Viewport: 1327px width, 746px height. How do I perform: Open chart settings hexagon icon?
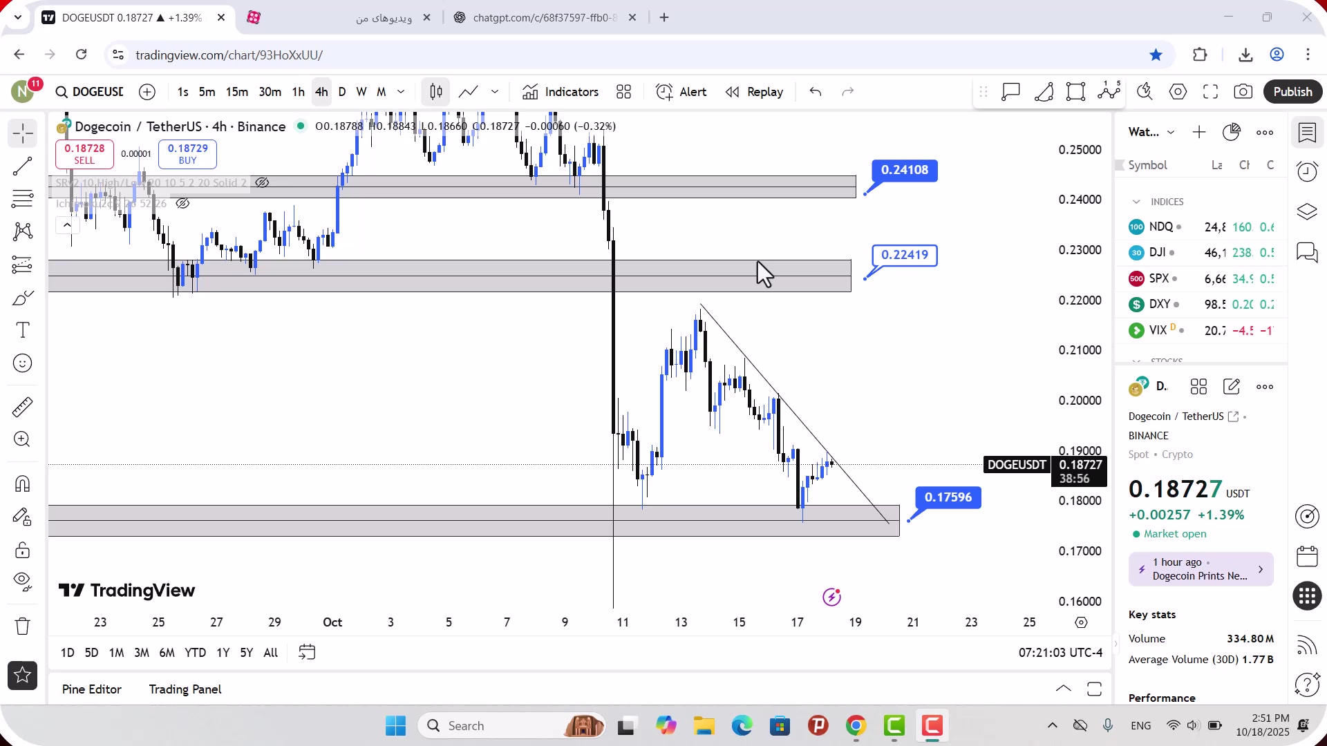point(1178,92)
